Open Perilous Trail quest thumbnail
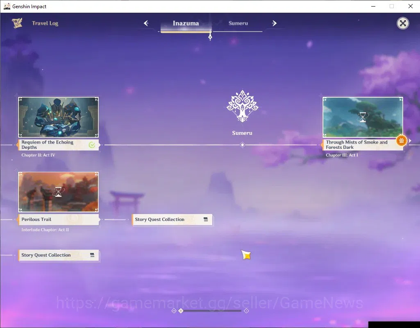This screenshot has width=420, height=328. (x=59, y=192)
